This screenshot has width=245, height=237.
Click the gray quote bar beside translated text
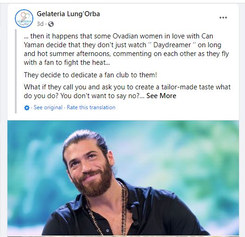16,71
